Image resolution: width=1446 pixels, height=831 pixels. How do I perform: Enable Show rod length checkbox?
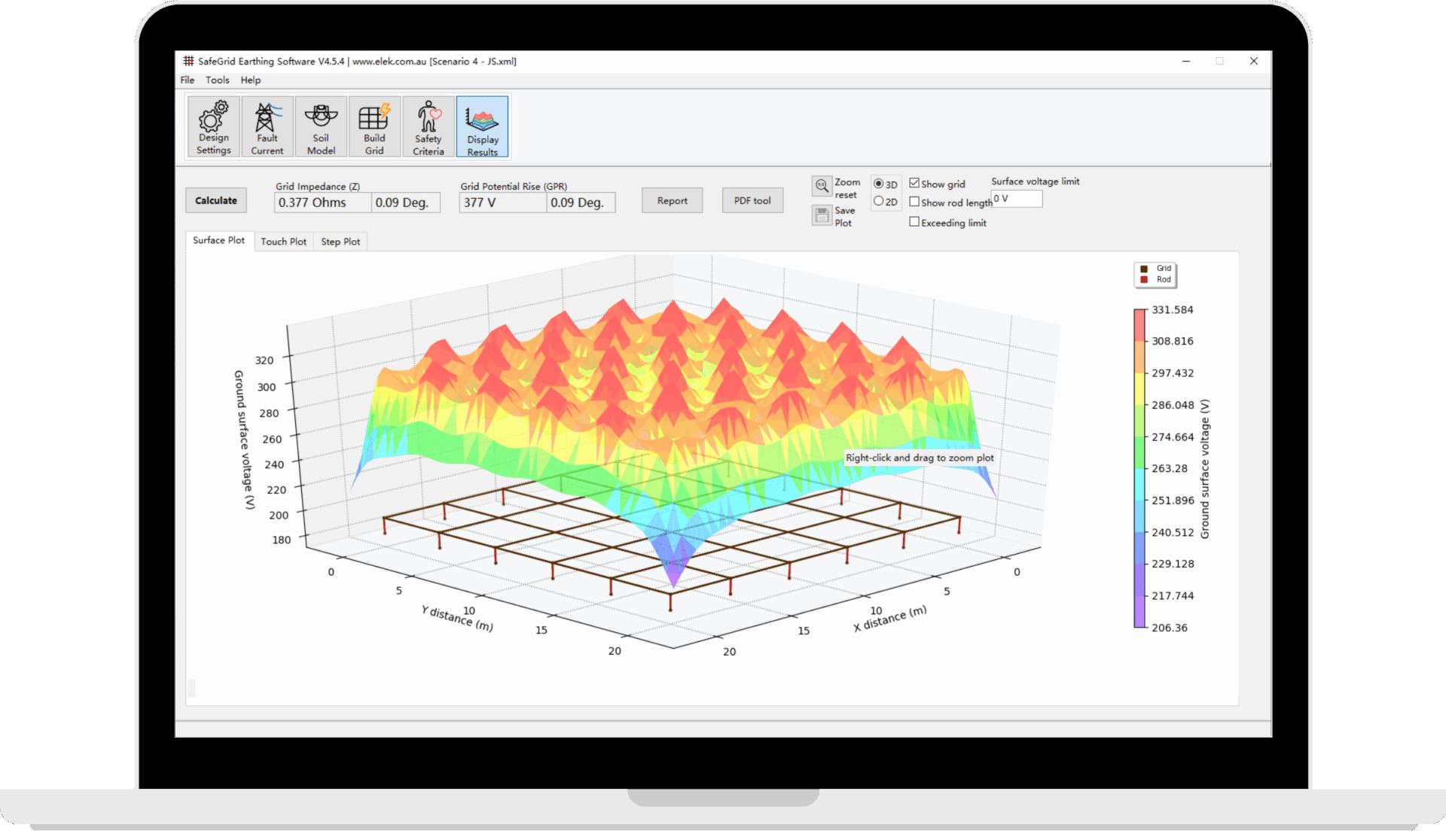[914, 202]
